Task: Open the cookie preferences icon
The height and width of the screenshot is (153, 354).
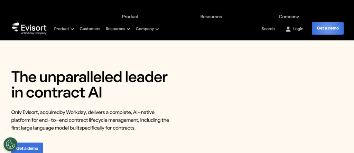Action: point(10,145)
